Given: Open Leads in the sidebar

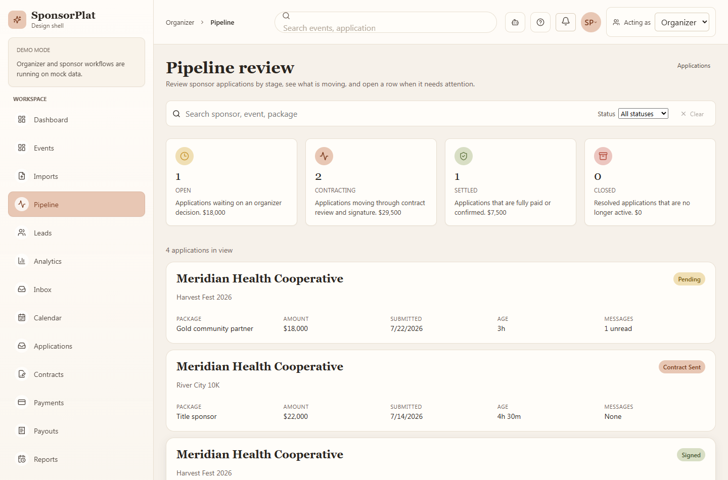Looking at the screenshot, I should pos(76,233).
